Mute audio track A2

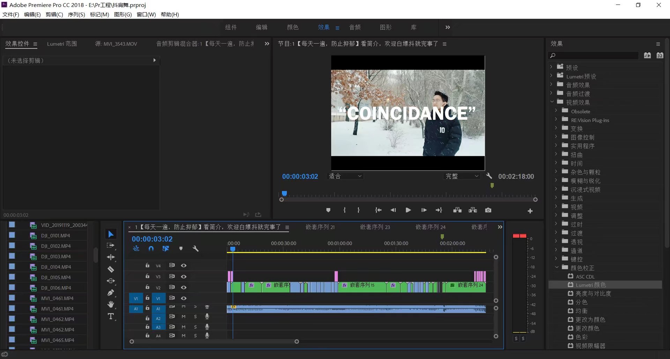pyautogui.click(x=184, y=316)
